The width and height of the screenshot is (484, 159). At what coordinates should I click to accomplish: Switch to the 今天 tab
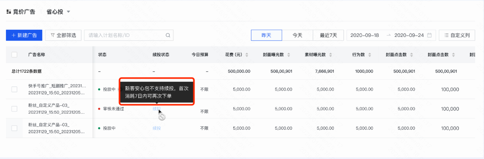297,35
